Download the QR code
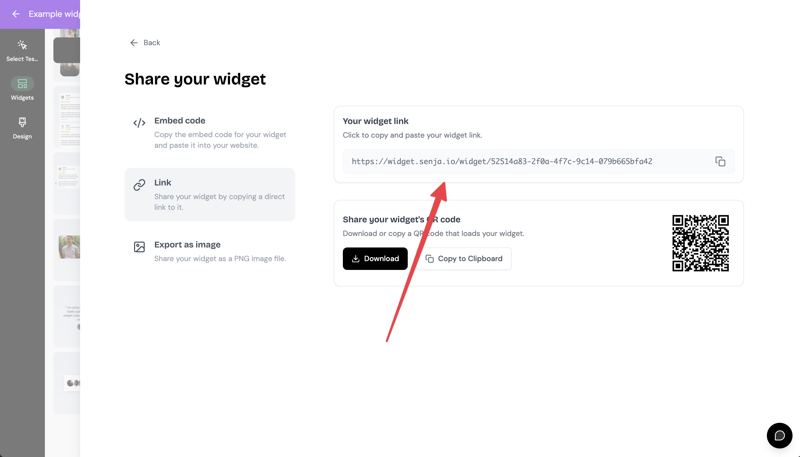The height and width of the screenshot is (457, 800). (x=375, y=259)
